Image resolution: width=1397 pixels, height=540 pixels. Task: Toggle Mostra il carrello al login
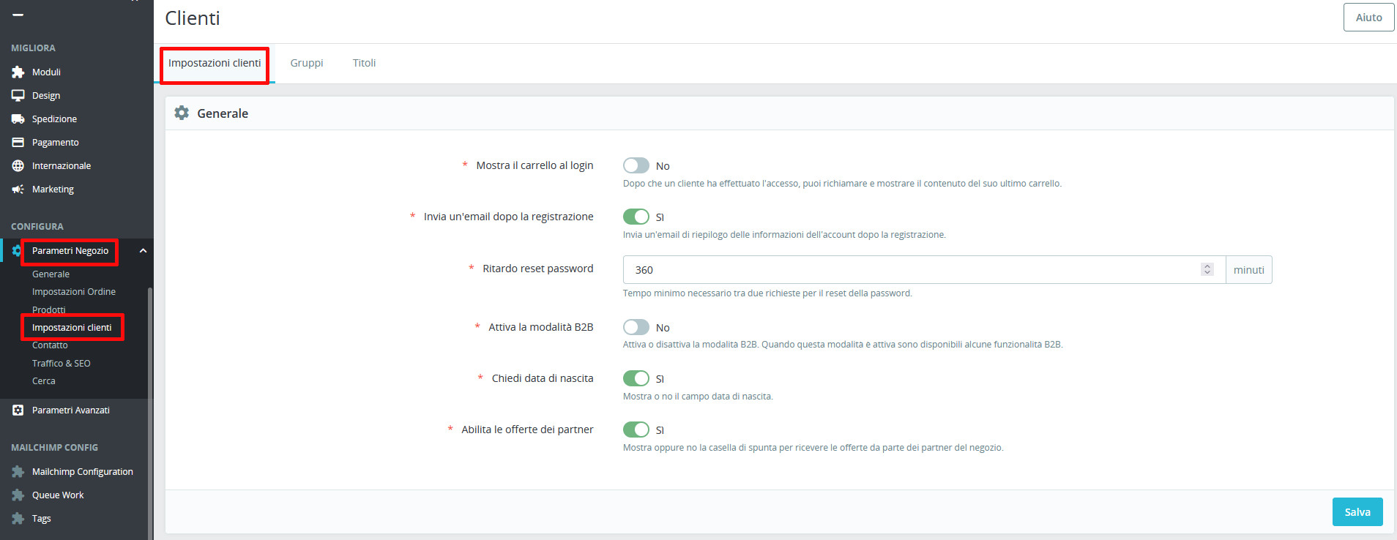(636, 165)
